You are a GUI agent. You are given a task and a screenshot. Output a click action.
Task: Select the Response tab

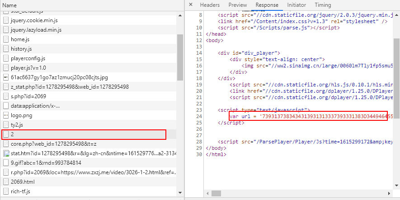pos(267,5)
